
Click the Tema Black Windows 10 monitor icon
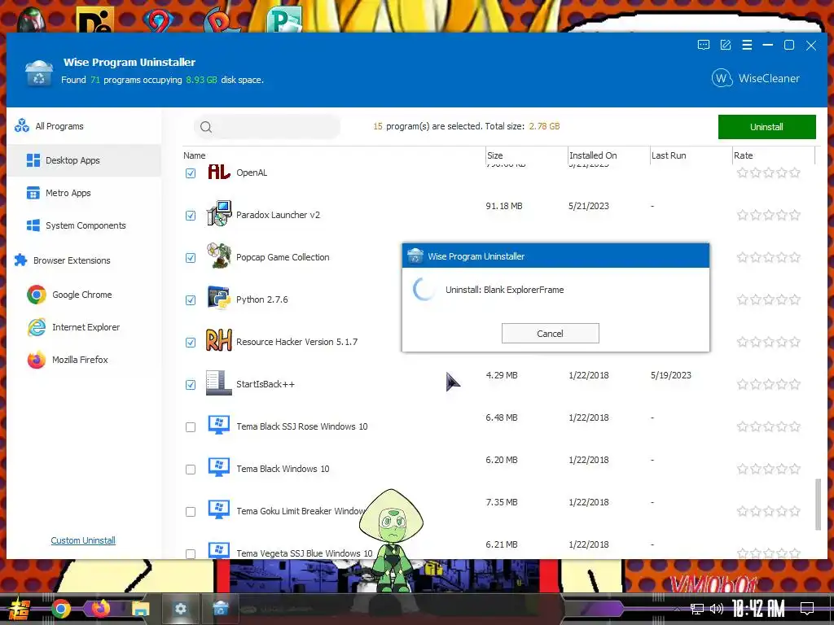point(218,468)
